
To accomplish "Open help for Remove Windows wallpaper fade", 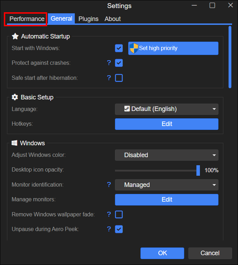I will pos(109,214).
